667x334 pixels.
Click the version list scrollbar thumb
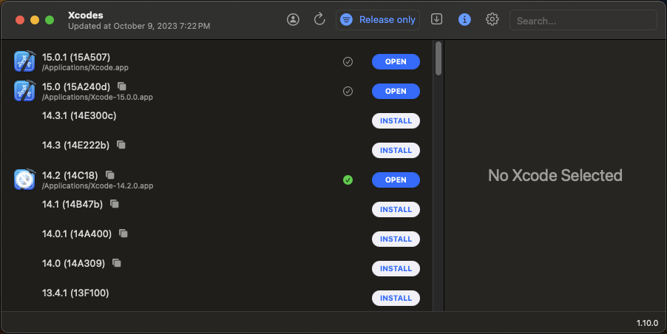[x=439, y=58]
